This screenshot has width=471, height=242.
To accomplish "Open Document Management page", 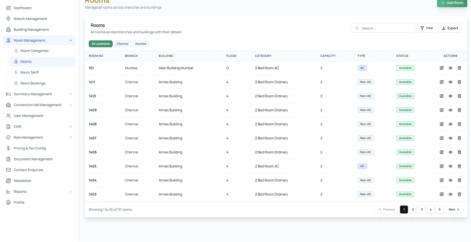I will point(39,159).
